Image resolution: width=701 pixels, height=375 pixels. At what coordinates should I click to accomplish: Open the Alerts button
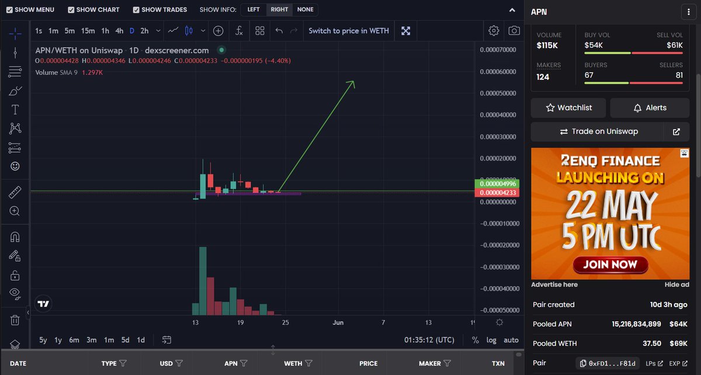coord(650,108)
